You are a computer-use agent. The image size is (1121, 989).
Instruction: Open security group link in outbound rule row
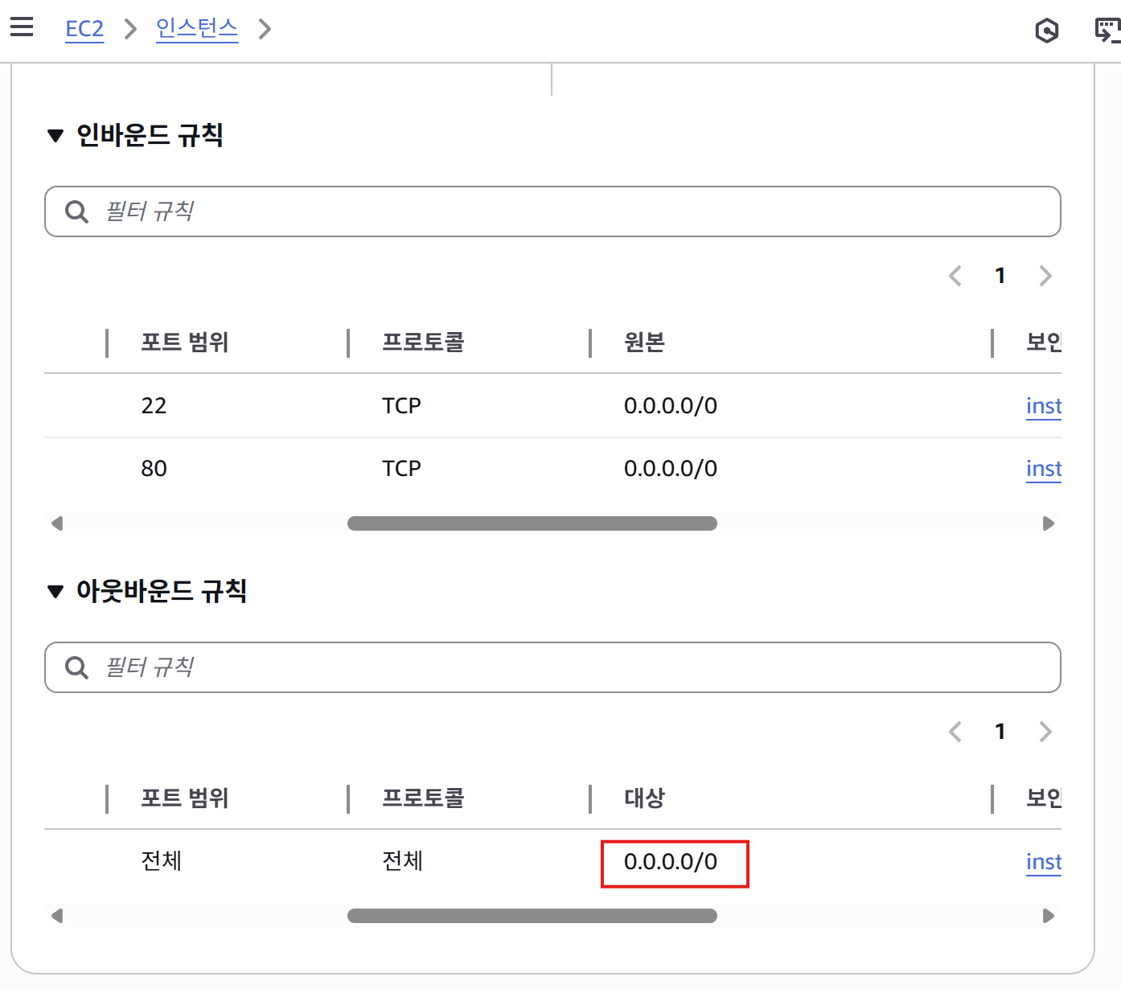click(x=1043, y=862)
